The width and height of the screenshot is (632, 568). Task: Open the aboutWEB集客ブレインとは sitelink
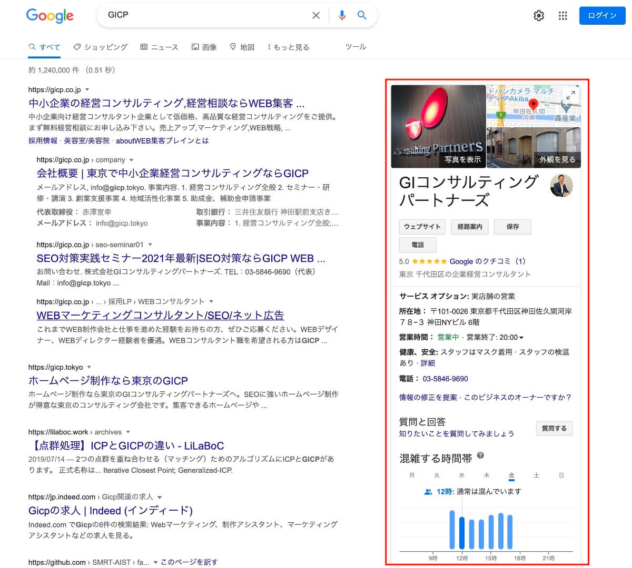point(162,141)
